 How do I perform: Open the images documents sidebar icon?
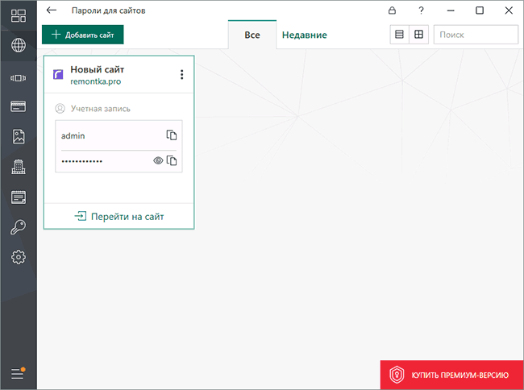19,136
